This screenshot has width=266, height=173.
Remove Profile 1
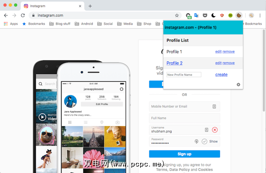pos(229,52)
